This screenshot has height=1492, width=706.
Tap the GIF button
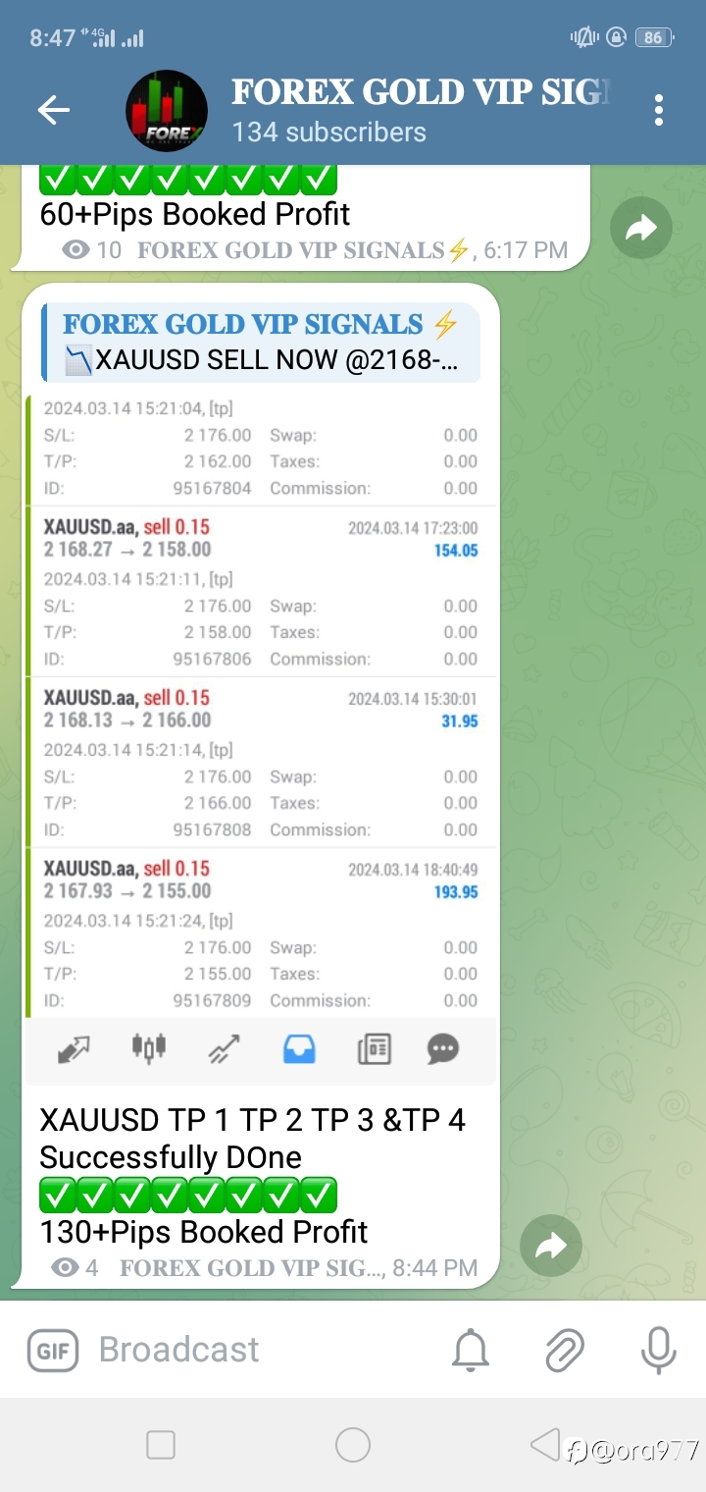point(53,1351)
